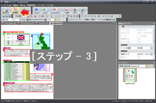Screen dimensions: 156x103
Task: Click the highlighted icon next to 領域編集モード
Action: click(x=28, y=16)
